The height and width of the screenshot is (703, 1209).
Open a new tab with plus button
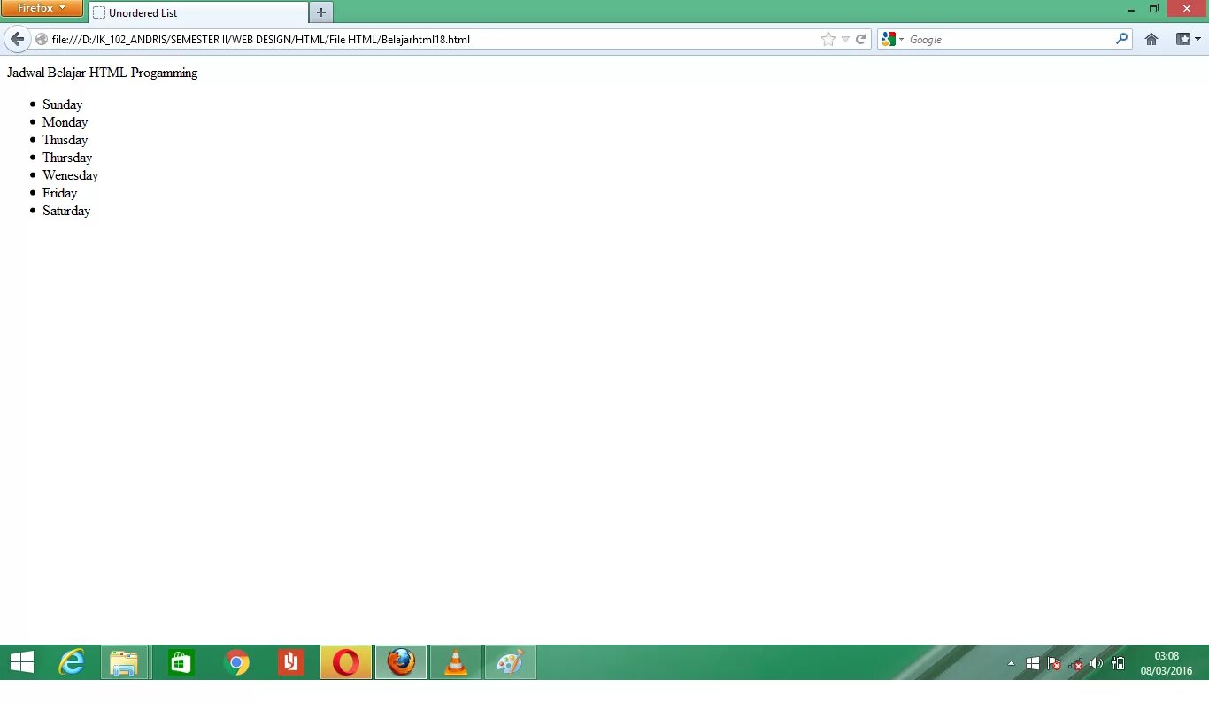[x=321, y=12]
